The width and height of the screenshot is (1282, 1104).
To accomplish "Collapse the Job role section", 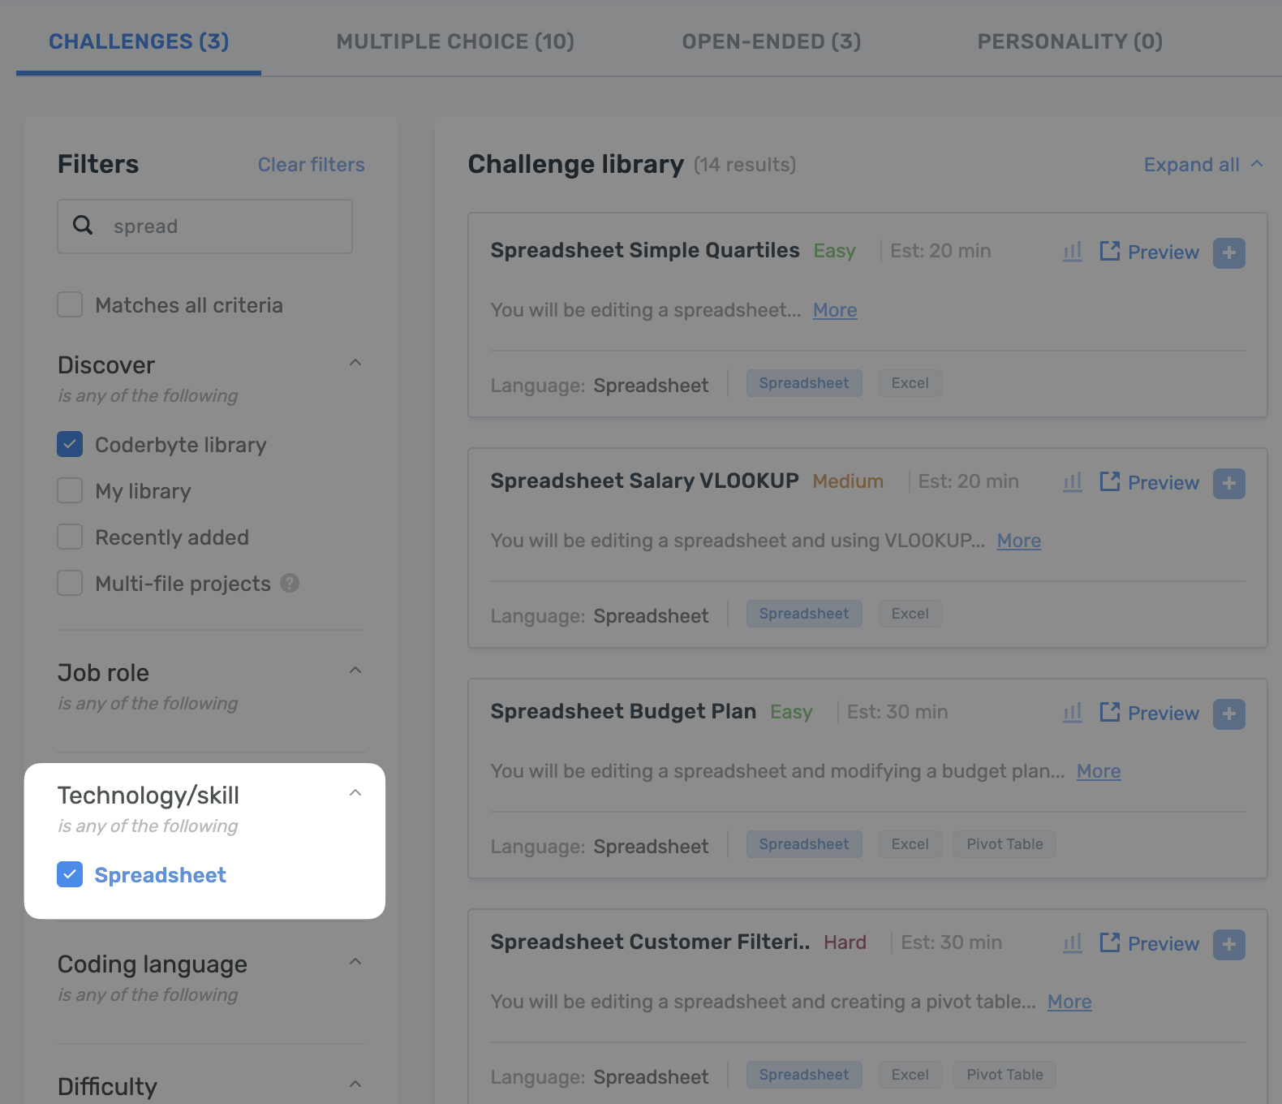I will point(355,670).
